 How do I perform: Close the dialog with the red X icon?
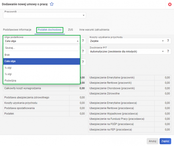(170, 4)
